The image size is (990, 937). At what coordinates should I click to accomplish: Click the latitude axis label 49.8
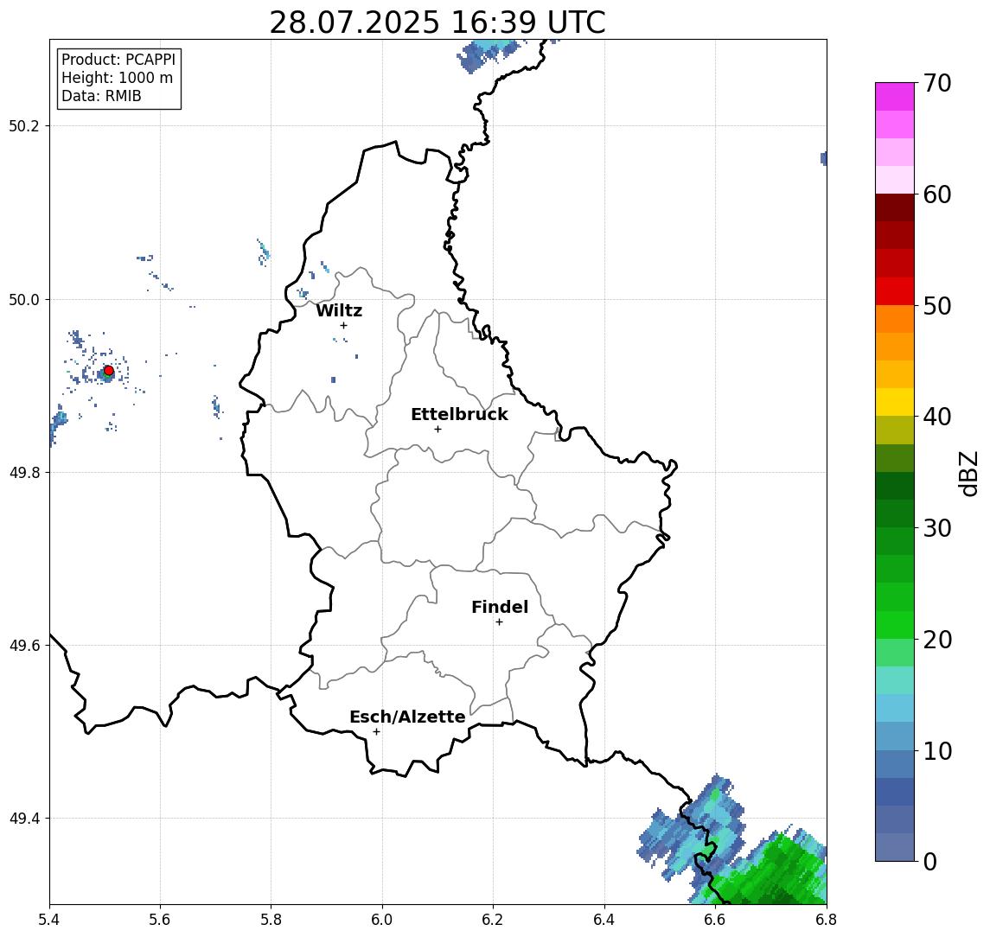(23, 472)
